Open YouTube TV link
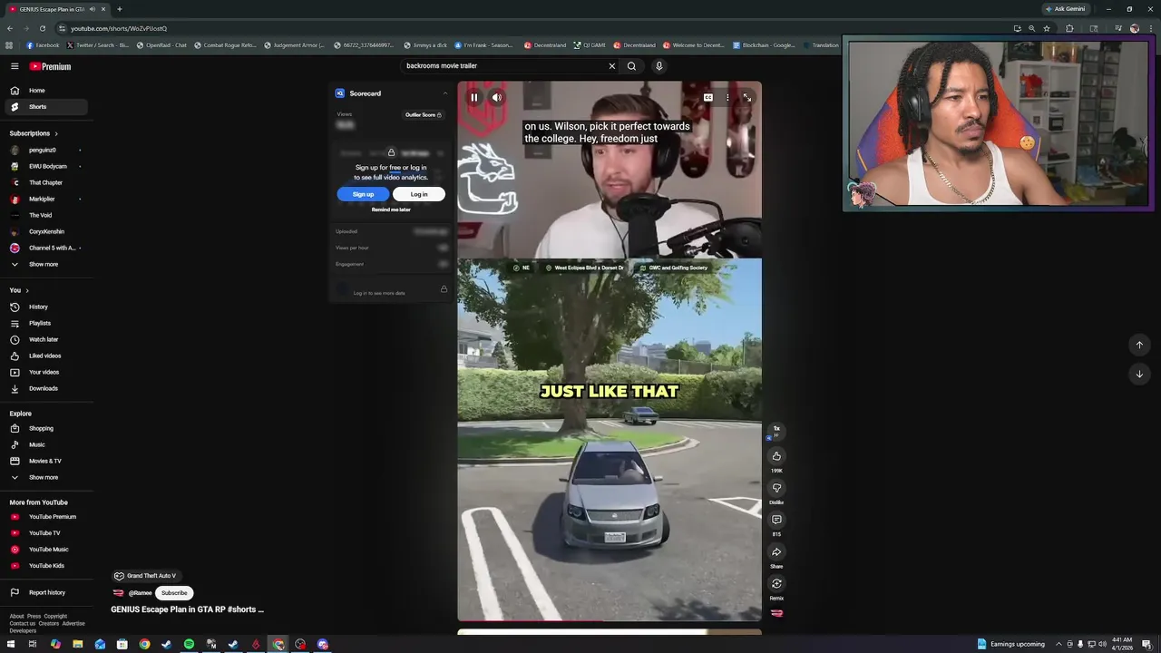 point(45,533)
